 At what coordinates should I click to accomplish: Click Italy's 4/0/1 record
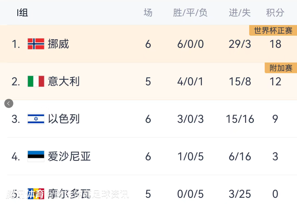(x=190, y=82)
